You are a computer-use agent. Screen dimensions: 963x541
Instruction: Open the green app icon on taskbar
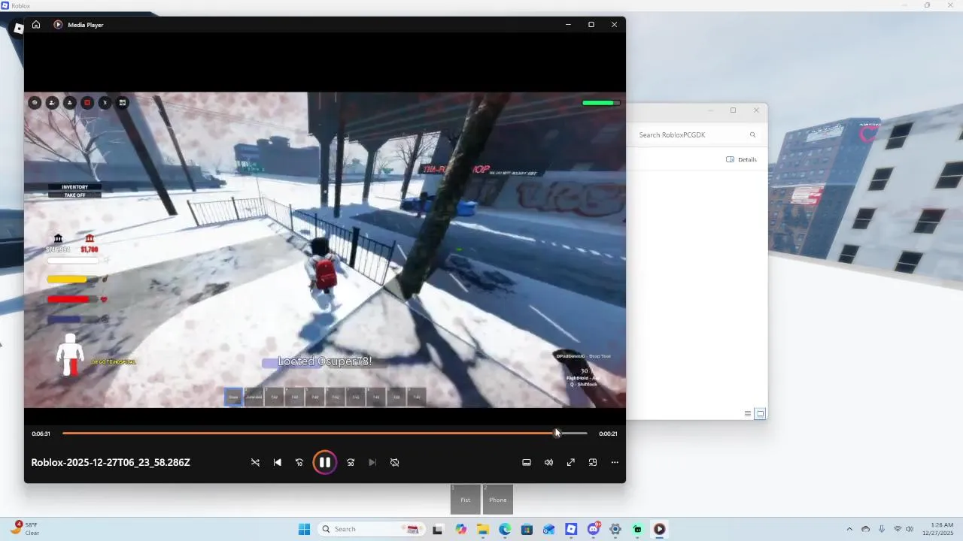[x=637, y=529]
